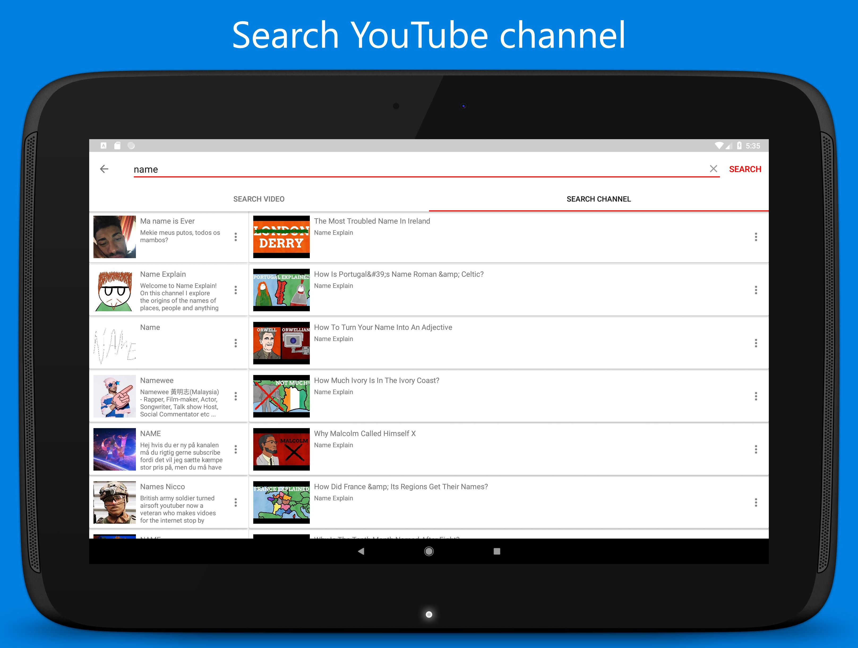Open options for France Regions Names video
This screenshot has width=858, height=648.
(756, 502)
